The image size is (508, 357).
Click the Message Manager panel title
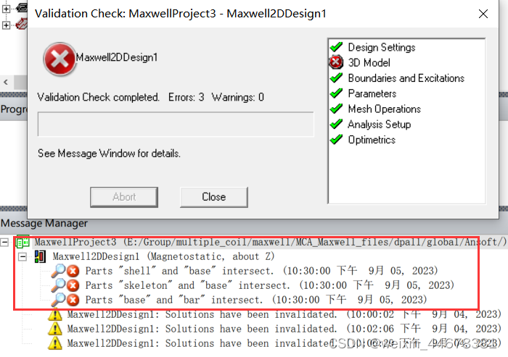[x=44, y=223]
